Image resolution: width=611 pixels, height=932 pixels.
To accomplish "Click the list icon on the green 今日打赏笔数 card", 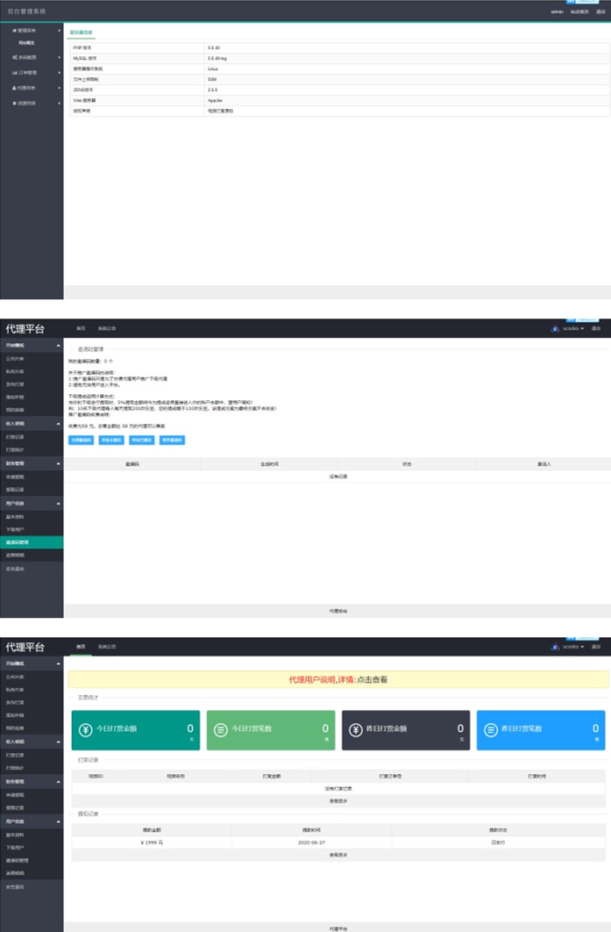I will coord(221,730).
